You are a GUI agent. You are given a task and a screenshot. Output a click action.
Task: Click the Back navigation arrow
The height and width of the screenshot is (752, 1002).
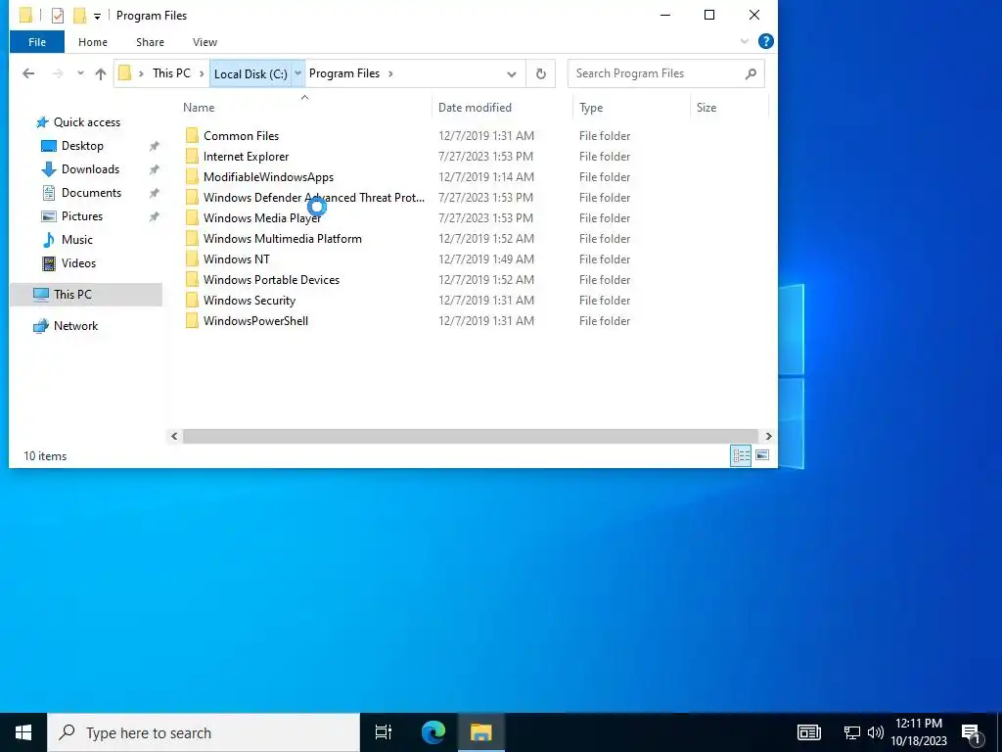[x=28, y=73]
